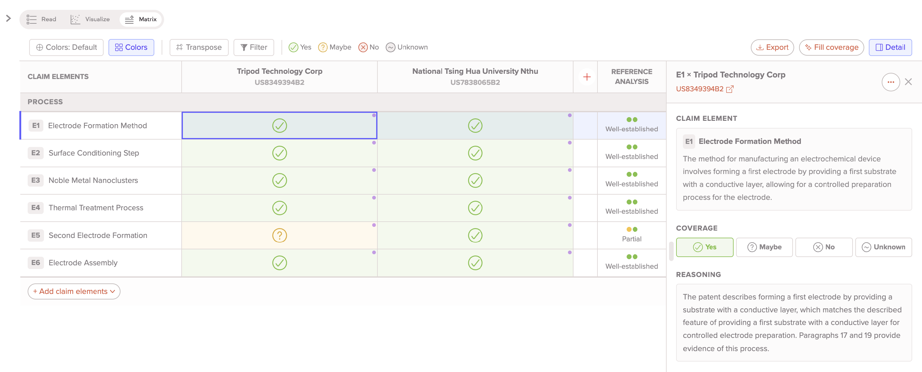Add a new reference column with plus icon
This screenshot has width=922, height=372.
tap(586, 77)
